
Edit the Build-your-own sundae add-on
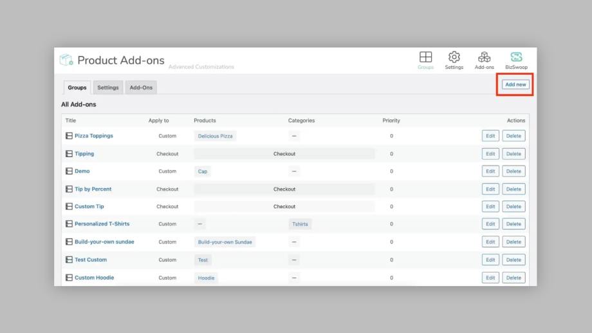[490, 242]
